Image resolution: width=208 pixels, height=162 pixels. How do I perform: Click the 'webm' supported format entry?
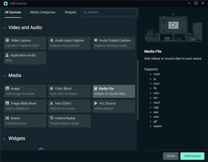tap(158, 126)
